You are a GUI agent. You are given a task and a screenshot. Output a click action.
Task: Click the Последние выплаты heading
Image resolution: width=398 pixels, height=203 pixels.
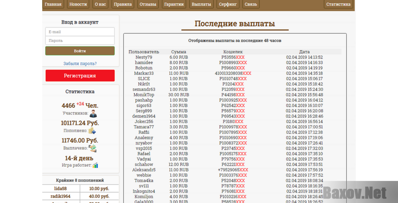[x=235, y=24]
